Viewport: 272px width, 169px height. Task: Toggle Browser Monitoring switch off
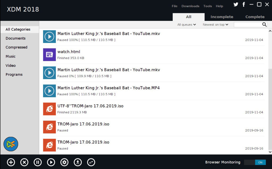point(255,162)
